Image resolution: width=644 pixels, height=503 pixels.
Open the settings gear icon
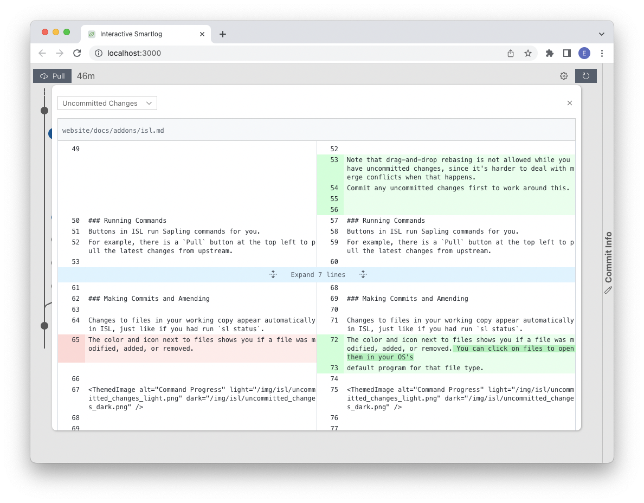coord(564,76)
